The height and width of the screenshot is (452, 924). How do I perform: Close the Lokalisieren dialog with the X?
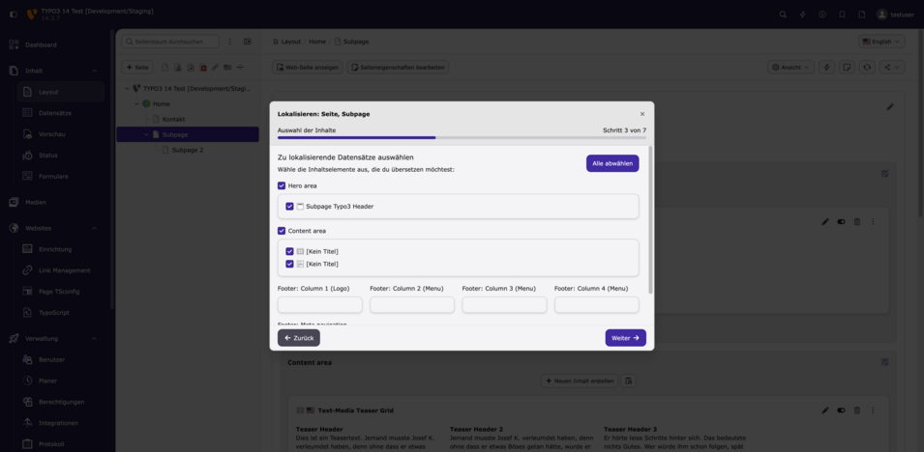tap(642, 114)
